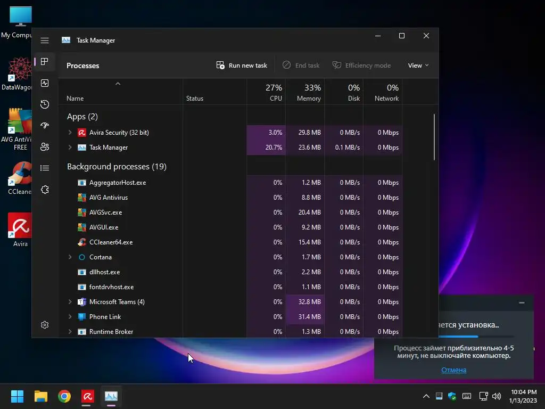Screen dimensions: 545x409
Task: Sort processes by Network column
Action: [x=383, y=93]
